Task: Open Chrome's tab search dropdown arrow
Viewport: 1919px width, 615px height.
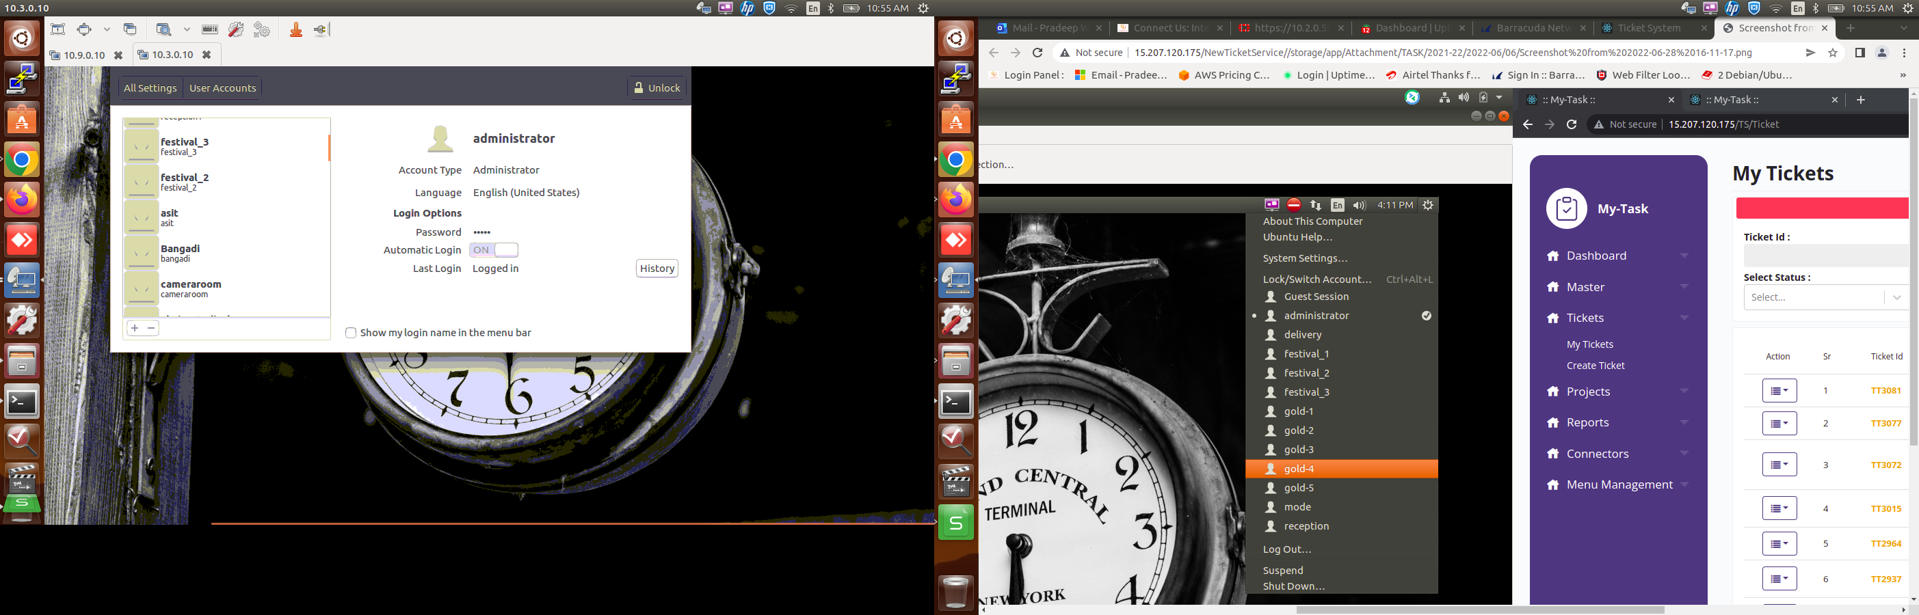Action: pos(1904,28)
